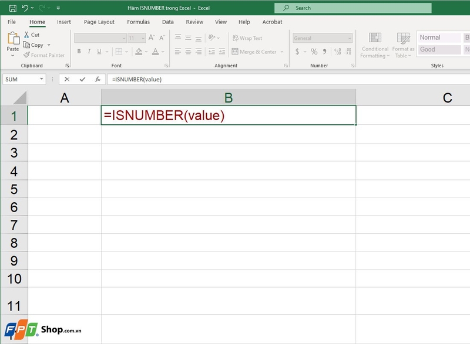Open Conditional Formatting options
Viewport: 470px width, 344px height.
coord(375,45)
